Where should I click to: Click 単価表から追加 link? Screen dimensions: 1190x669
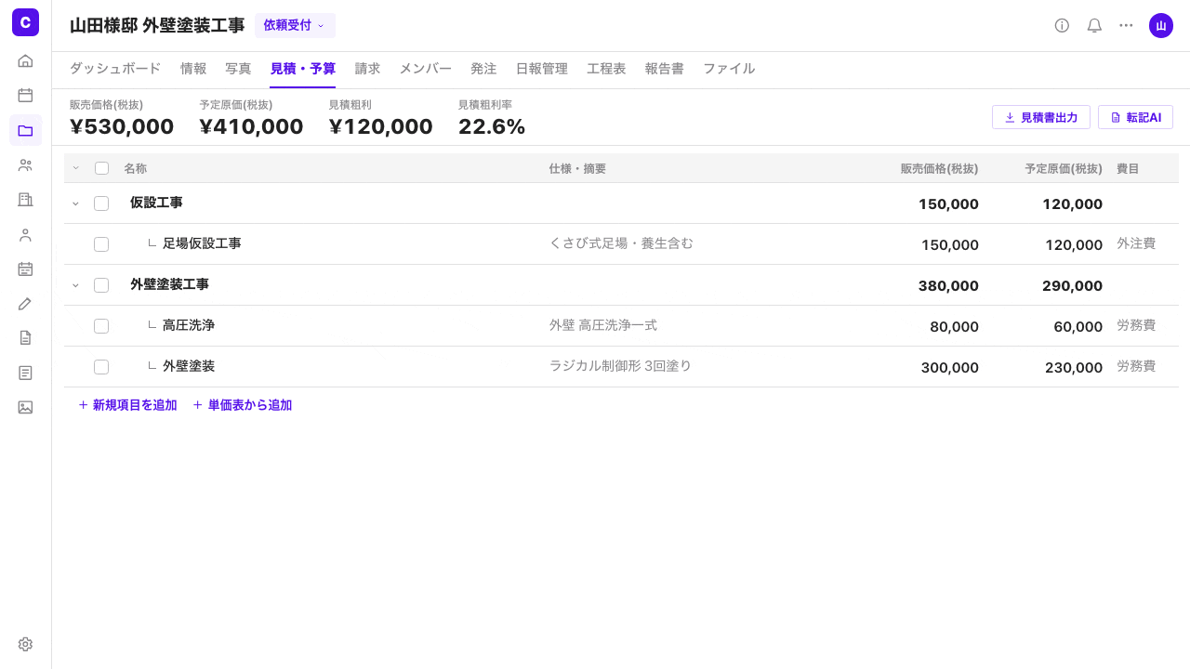(x=243, y=405)
